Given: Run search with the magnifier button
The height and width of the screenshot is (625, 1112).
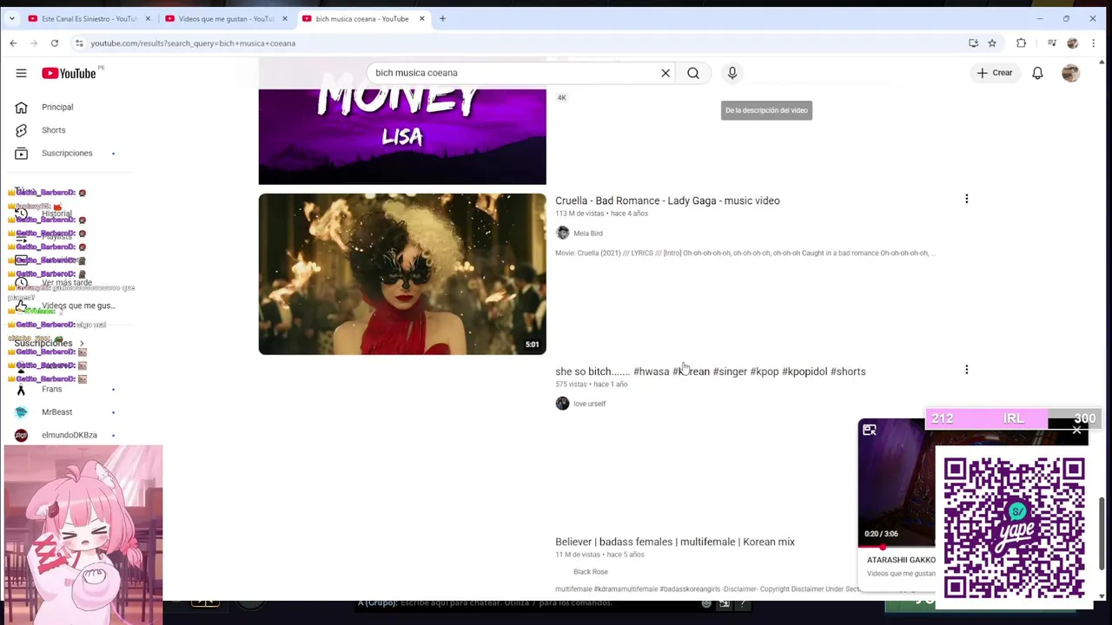Looking at the screenshot, I should pyautogui.click(x=693, y=73).
